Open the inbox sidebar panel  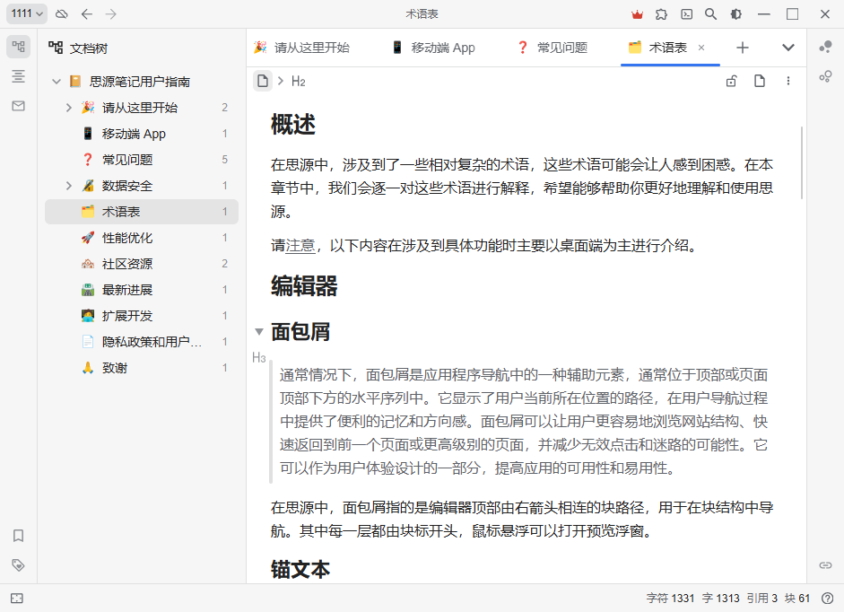[x=18, y=106]
